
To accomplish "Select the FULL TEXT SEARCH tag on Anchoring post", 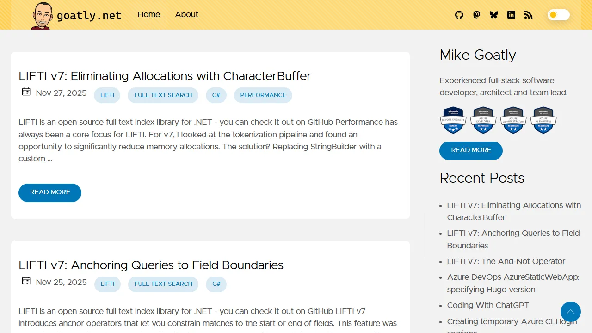I will point(163,284).
